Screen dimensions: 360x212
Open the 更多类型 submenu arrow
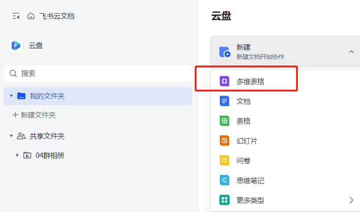click(x=351, y=200)
